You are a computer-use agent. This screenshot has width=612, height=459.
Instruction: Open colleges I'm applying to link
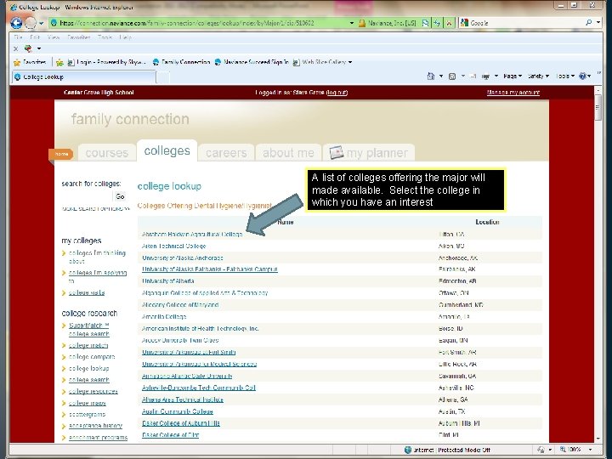[x=98, y=276]
